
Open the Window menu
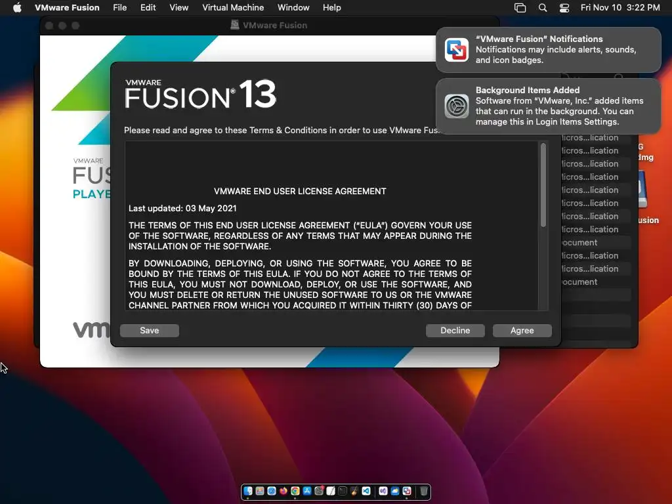[x=293, y=8]
